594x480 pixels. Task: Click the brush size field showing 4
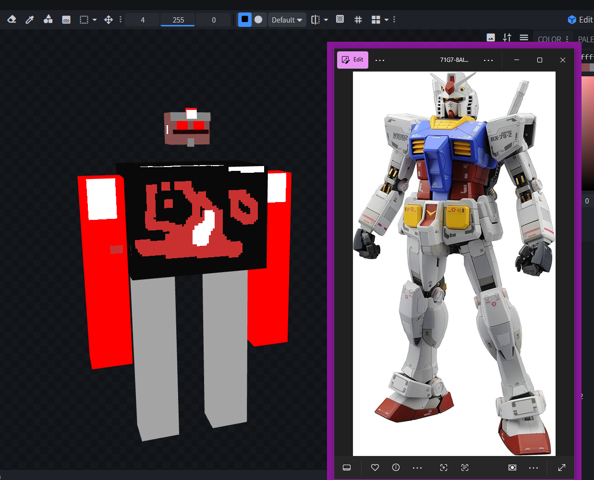[x=143, y=20]
